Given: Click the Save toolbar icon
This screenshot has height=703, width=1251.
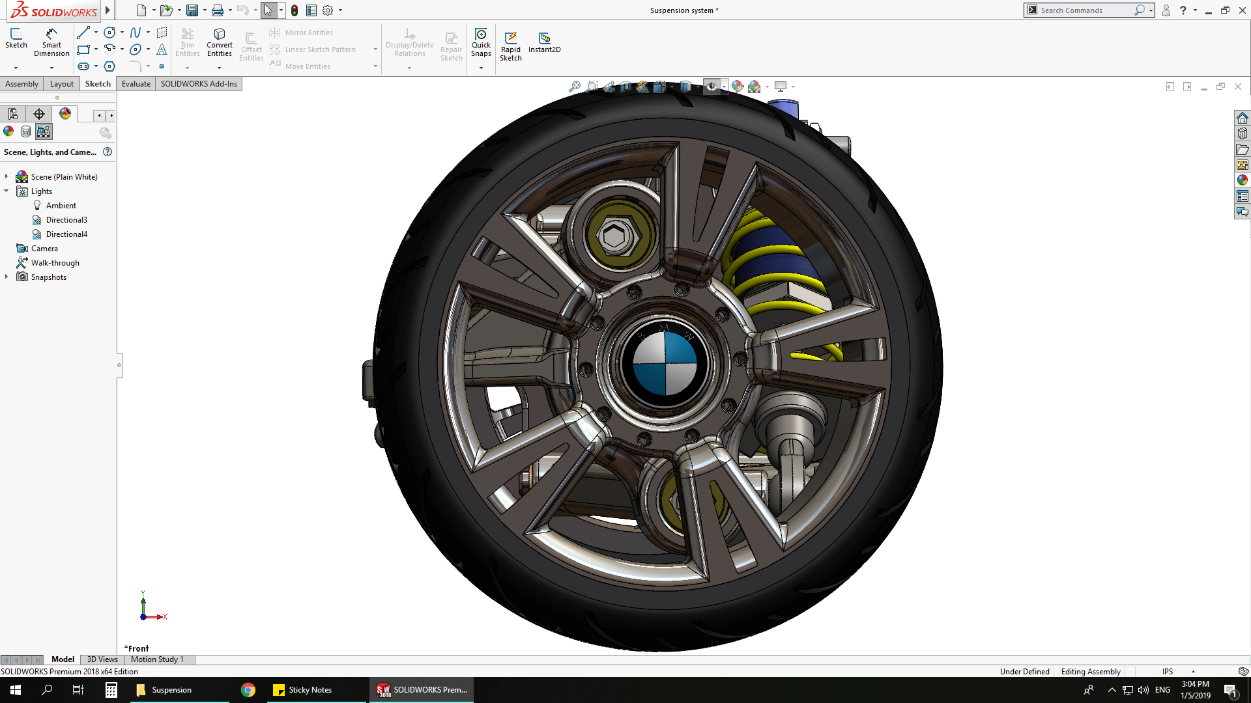Looking at the screenshot, I should pos(192,10).
